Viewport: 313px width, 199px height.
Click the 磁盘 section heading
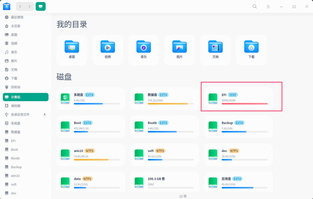click(x=64, y=77)
